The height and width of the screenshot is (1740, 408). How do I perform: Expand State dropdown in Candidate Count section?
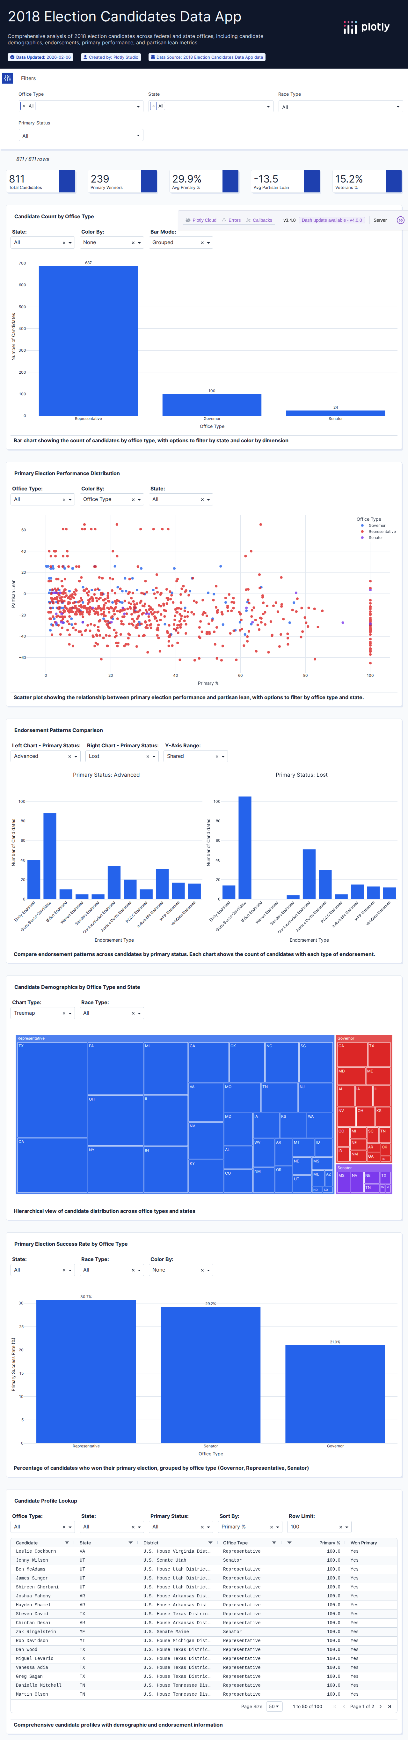pyautogui.click(x=42, y=243)
